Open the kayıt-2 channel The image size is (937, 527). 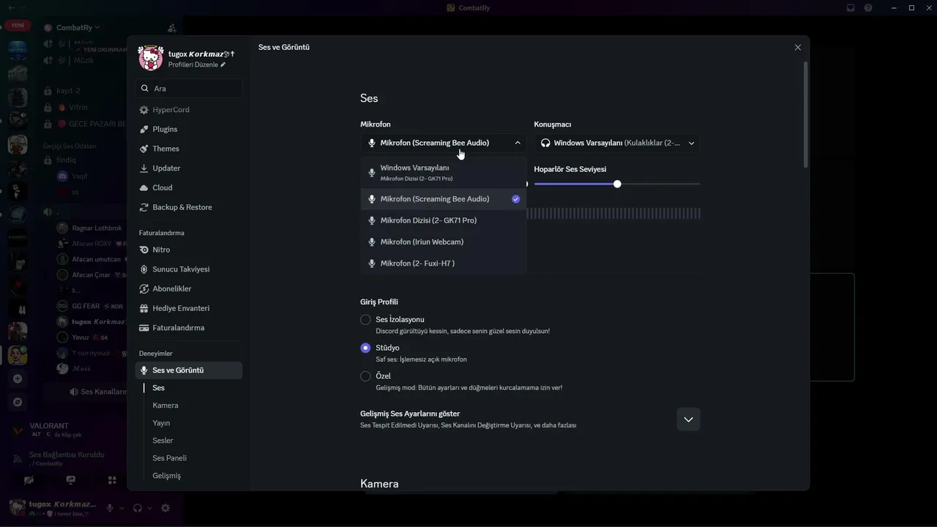[x=68, y=91]
